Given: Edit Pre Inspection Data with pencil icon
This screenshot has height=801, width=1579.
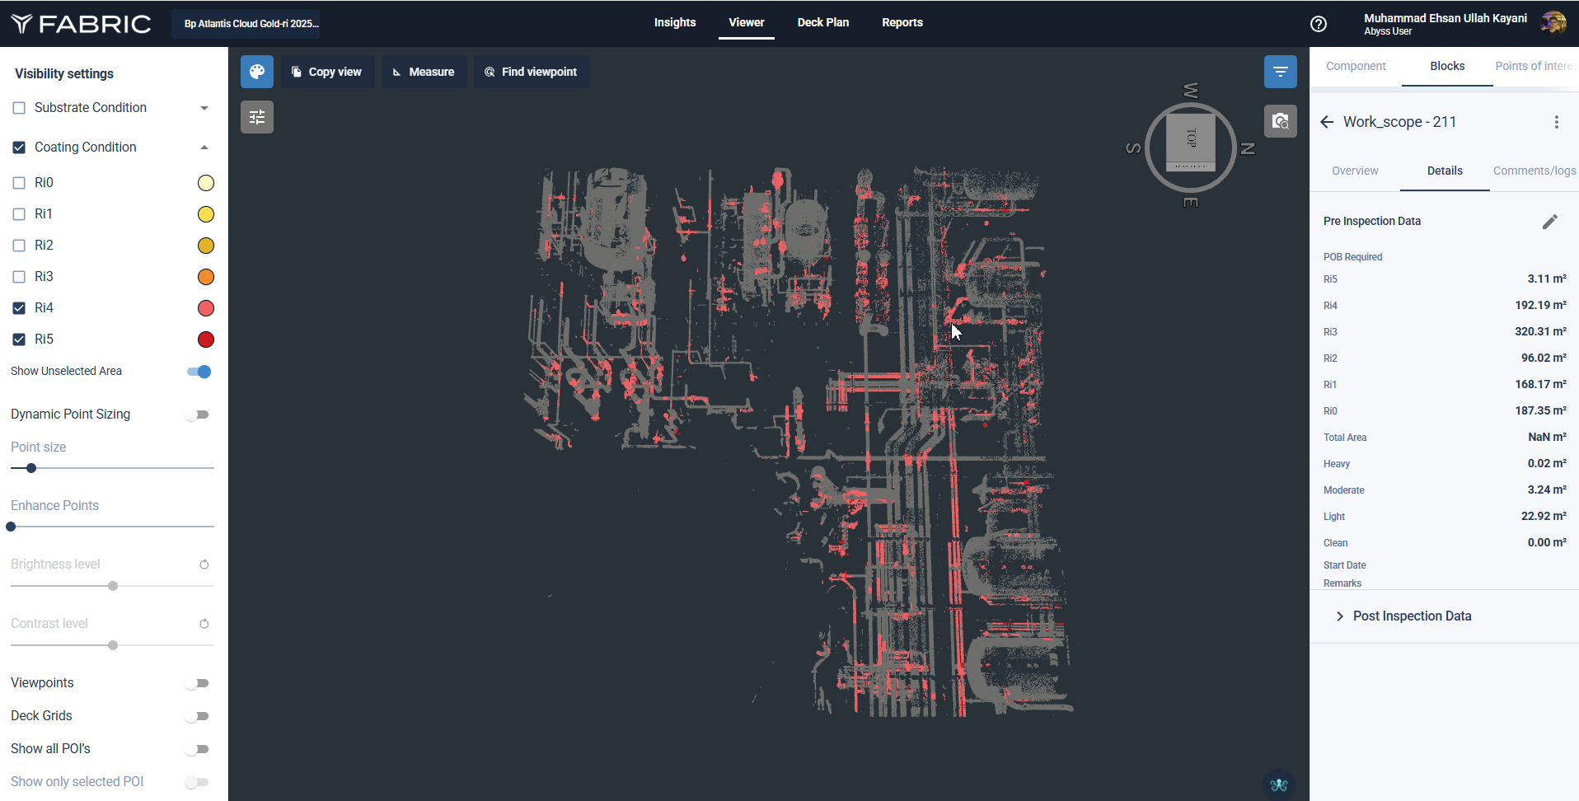Looking at the screenshot, I should (1549, 222).
